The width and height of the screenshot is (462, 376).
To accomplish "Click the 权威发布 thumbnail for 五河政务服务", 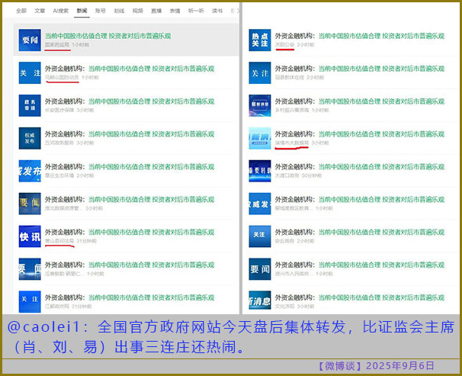I will pyautogui.click(x=30, y=138).
